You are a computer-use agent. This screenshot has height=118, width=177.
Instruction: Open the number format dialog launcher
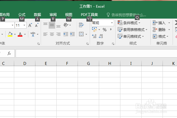[113, 44]
